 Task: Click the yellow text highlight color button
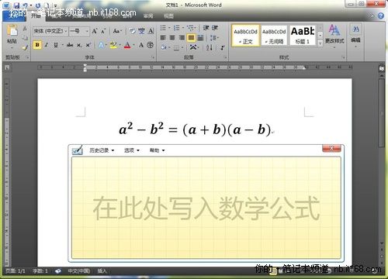pos(113,45)
